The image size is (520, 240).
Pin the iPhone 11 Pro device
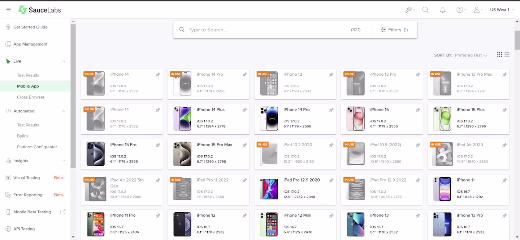(x=158, y=216)
